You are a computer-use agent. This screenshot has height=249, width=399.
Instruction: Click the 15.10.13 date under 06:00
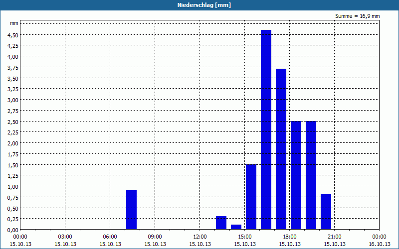[110, 244]
